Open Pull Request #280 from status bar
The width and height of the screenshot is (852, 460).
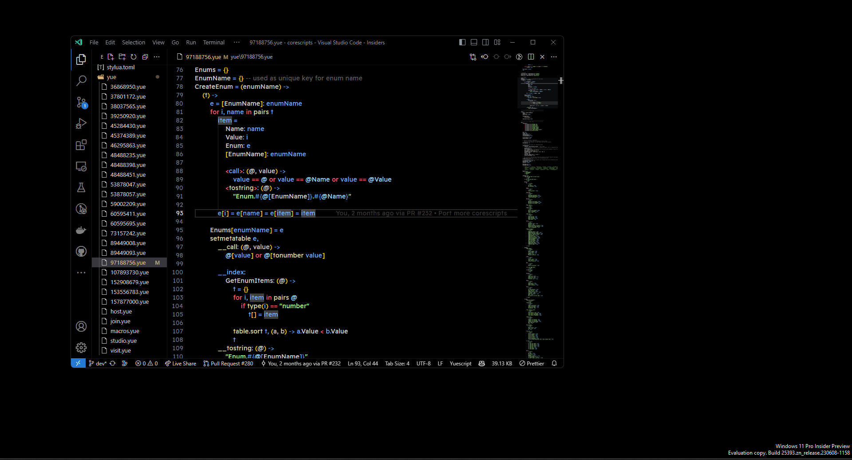(228, 363)
